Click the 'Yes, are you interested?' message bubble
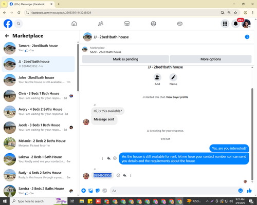 229,148
